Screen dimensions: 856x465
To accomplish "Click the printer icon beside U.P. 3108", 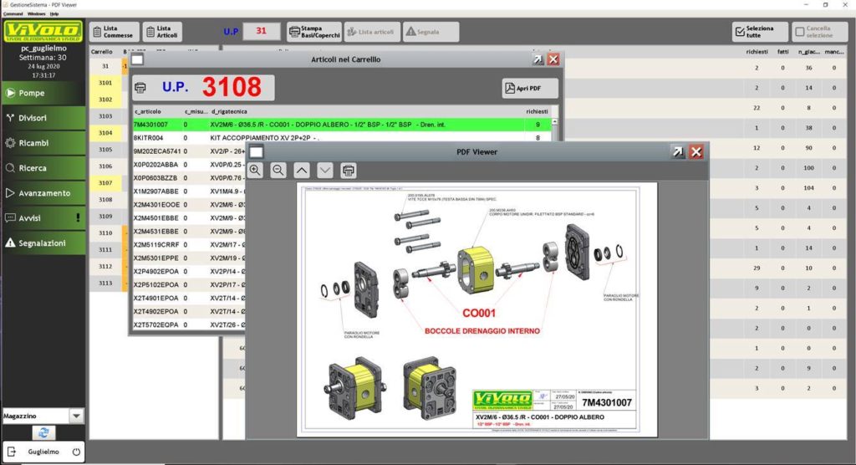I will pyautogui.click(x=141, y=88).
